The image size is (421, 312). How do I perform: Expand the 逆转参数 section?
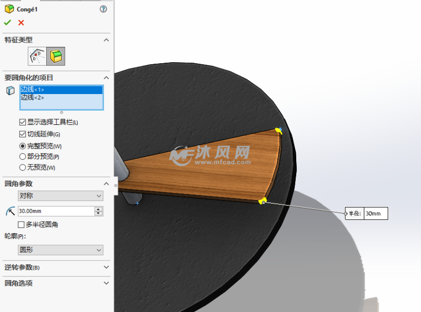pyautogui.click(x=106, y=267)
